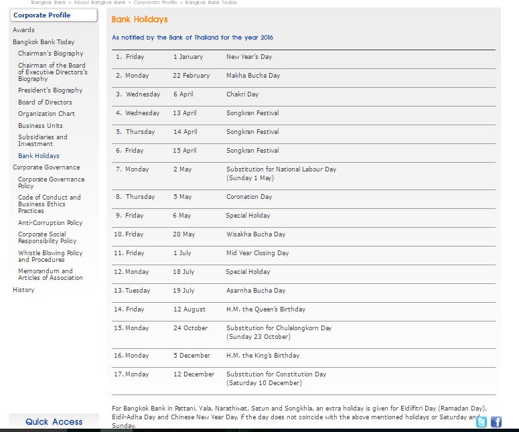This screenshot has width=519, height=432.
Task: Go to Subsidiaries and Investment
Action: click(x=43, y=141)
